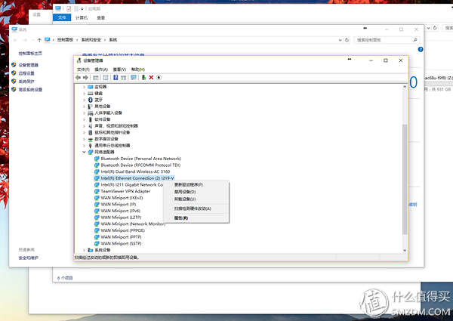This screenshot has height=321, width=453.
Task: Open the 文件(F) menu in Device Manager
Action: click(x=83, y=69)
